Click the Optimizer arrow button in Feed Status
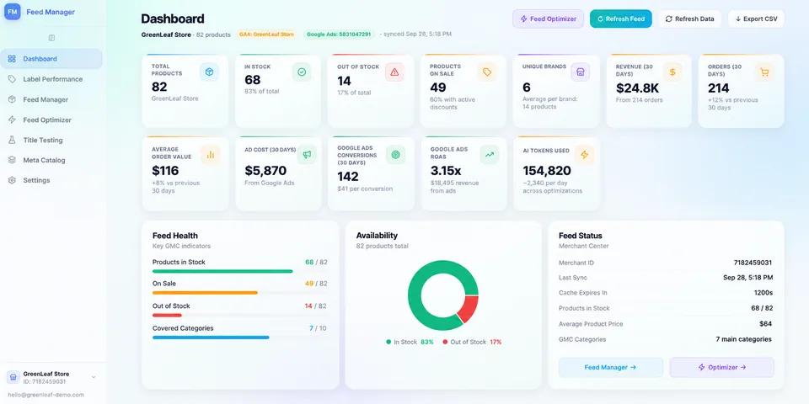809x404 pixels. coord(722,368)
